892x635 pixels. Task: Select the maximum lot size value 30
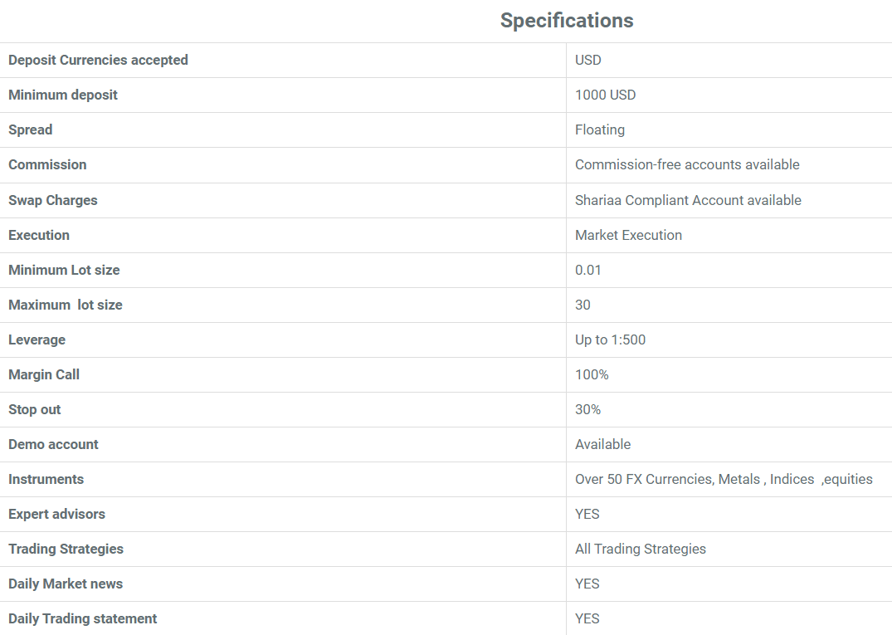pyautogui.click(x=582, y=305)
